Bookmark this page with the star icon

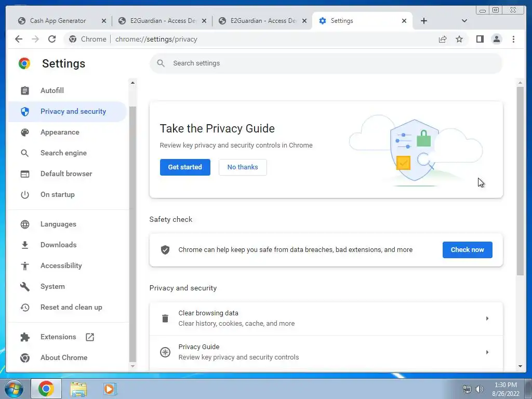[x=459, y=39]
